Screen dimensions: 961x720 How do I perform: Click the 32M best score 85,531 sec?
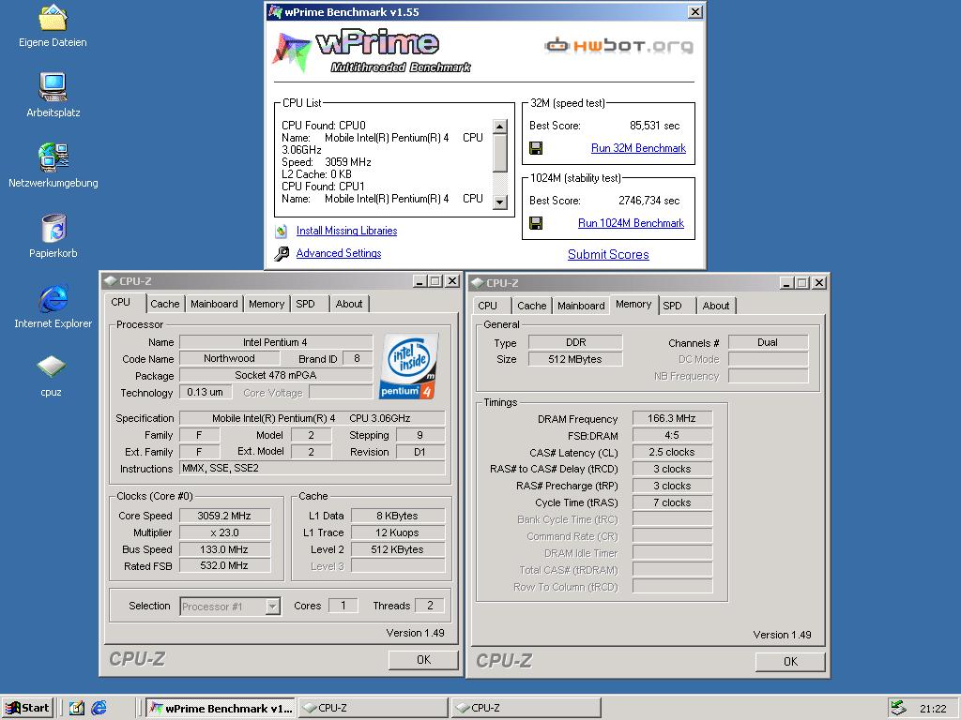pyautogui.click(x=654, y=126)
